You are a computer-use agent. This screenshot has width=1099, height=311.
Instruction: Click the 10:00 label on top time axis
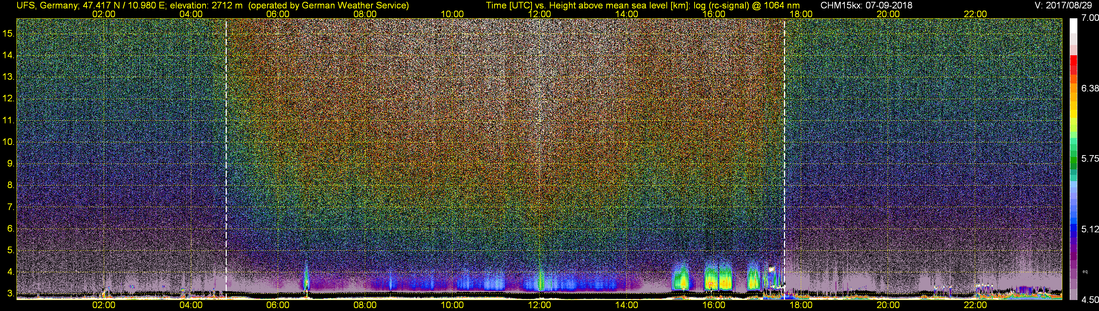click(x=452, y=14)
